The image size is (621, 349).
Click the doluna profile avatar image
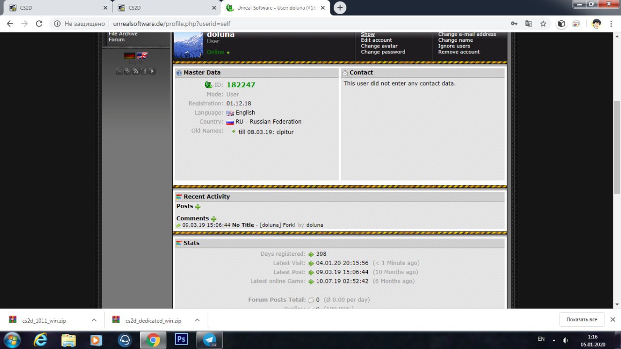[188, 45]
